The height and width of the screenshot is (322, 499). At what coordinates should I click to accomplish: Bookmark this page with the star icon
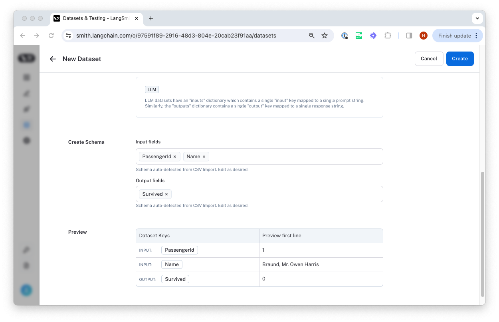pyautogui.click(x=325, y=36)
